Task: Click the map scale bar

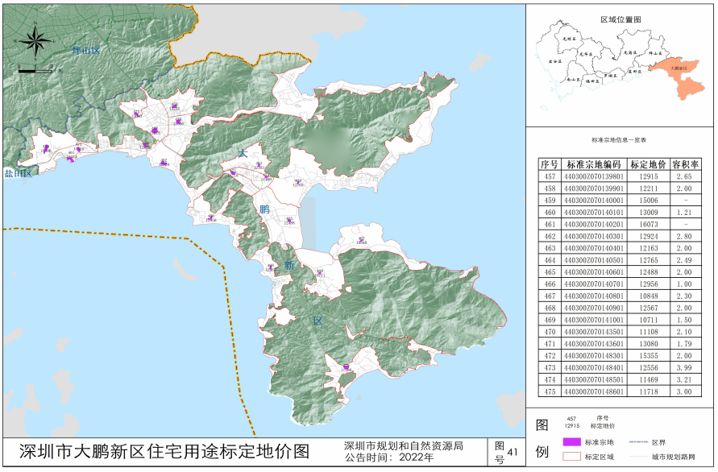Action: (x=35, y=71)
